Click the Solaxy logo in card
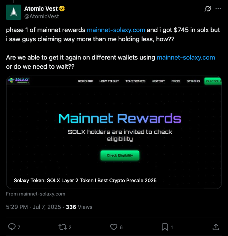Viewport: 228px width, 236px height. [x=19, y=80]
